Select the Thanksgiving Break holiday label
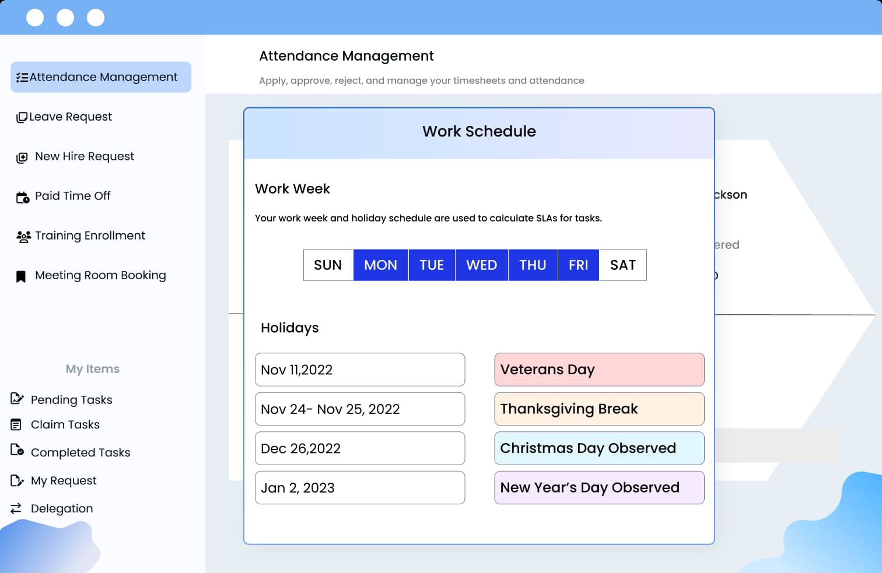882x573 pixels. point(599,409)
